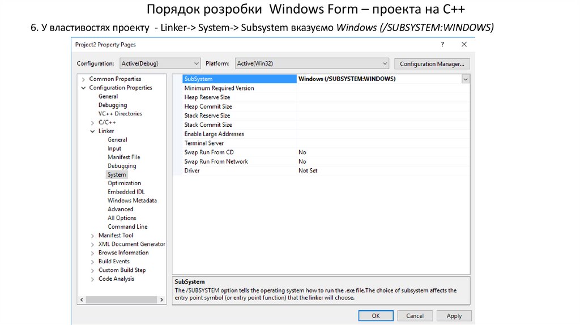Click the Common Properties label
Screen dimensions: 580x325
(115, 79)
